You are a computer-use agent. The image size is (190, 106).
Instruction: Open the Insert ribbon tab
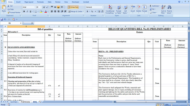tap(18, 2)
